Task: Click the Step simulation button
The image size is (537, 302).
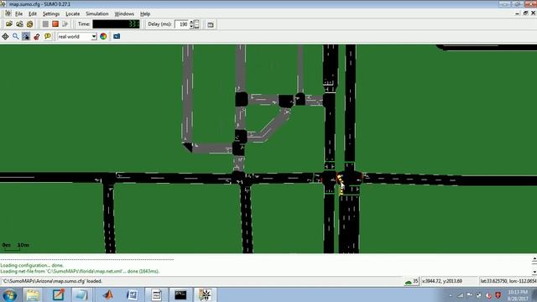Action: point(65,24)
